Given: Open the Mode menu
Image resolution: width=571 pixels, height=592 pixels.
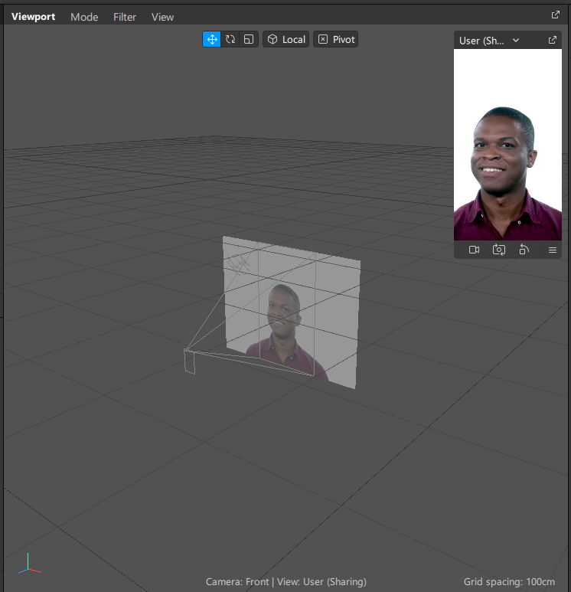Looking at the screenshot, I should [x=84, y=17].
